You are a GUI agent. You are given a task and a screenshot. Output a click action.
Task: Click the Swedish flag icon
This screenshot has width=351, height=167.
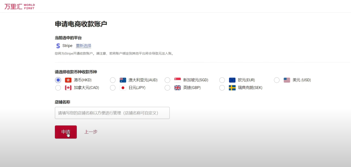click(x=232, y=88)
